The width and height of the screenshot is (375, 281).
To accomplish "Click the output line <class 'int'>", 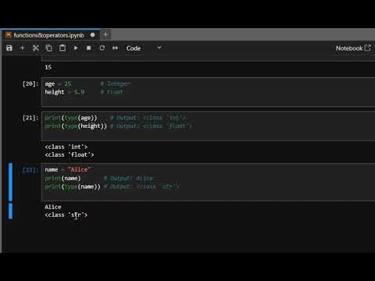I will point(66,147).
